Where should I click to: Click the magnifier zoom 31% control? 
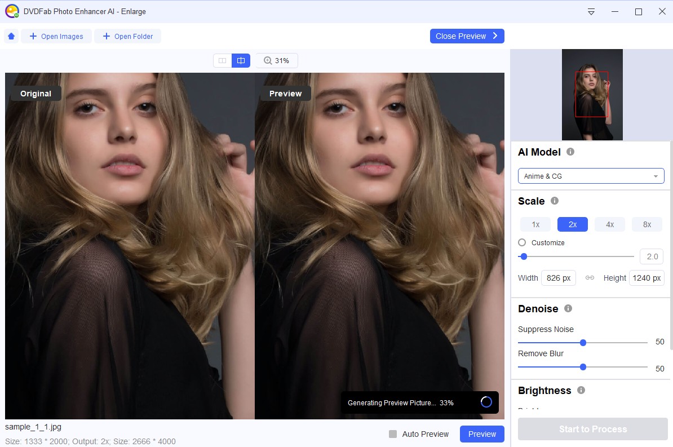(277, 60)
